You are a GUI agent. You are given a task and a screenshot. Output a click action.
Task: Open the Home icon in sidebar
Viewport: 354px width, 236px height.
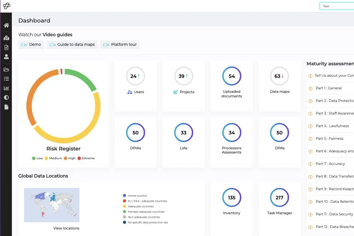[x=6, y=25]
